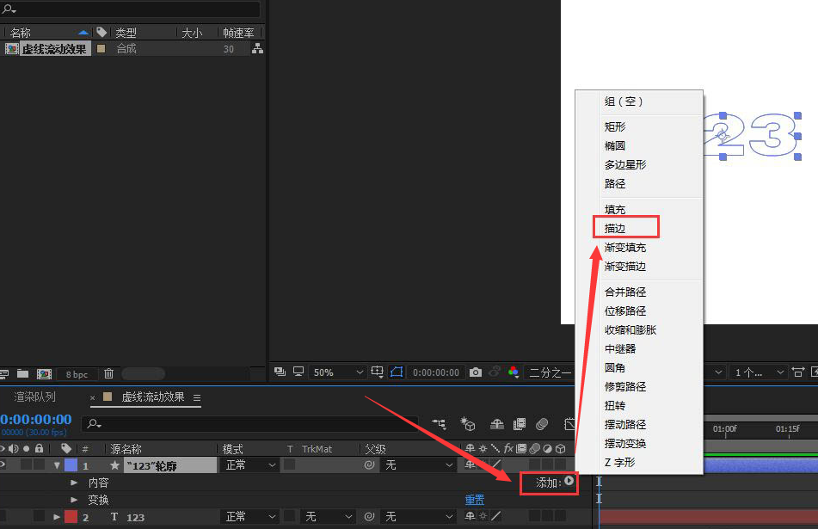818x529 pixels.
Task: Click the 添加 button on the shape layer
Action: [548, 482]
